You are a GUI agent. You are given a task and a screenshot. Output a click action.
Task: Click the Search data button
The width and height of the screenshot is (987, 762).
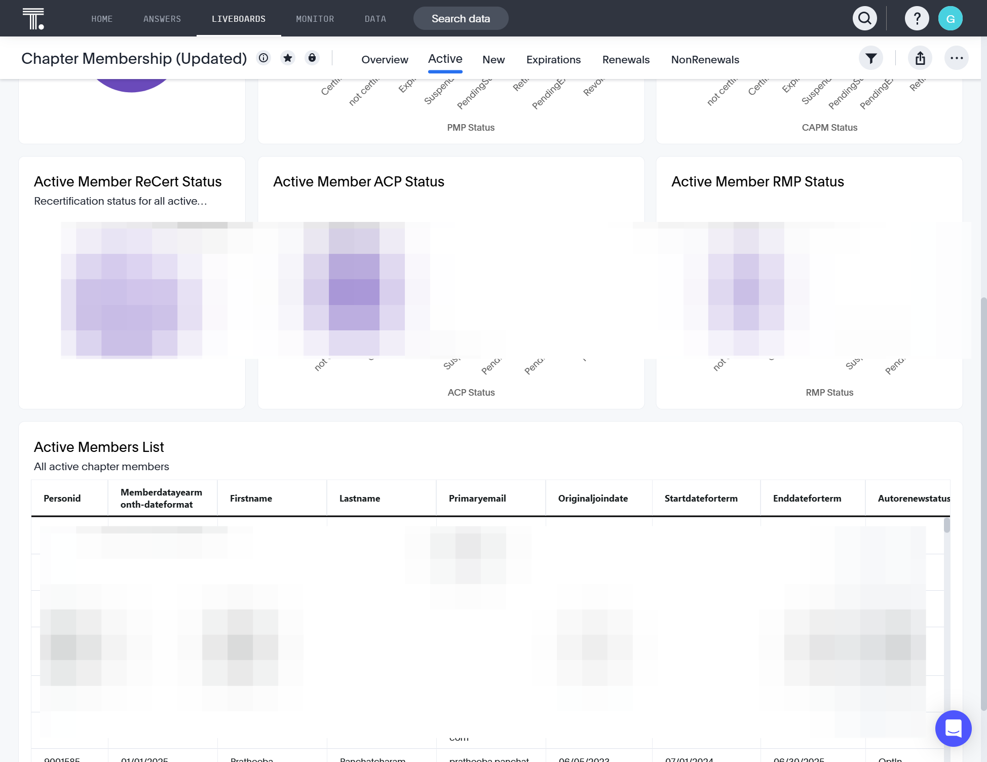point(461,19)
